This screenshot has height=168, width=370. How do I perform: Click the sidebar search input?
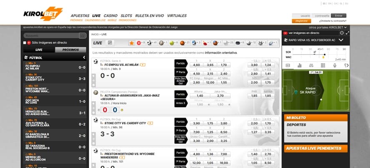pyautogui.click(x=51, y=36)
